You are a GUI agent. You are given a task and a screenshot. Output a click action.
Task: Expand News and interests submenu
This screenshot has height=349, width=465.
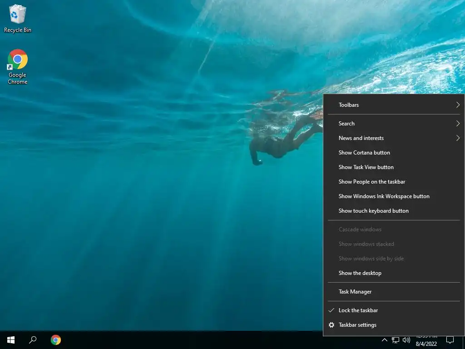[394, 138]
